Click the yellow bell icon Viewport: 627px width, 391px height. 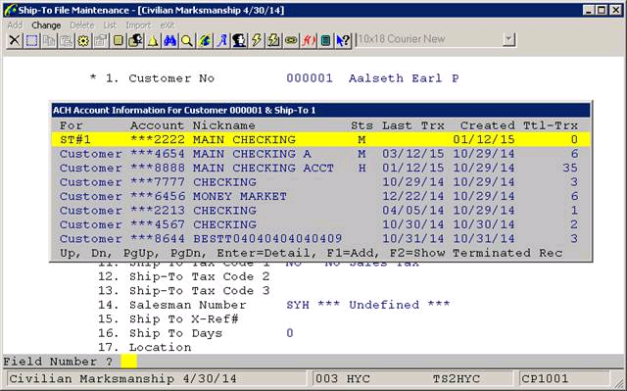153,40
